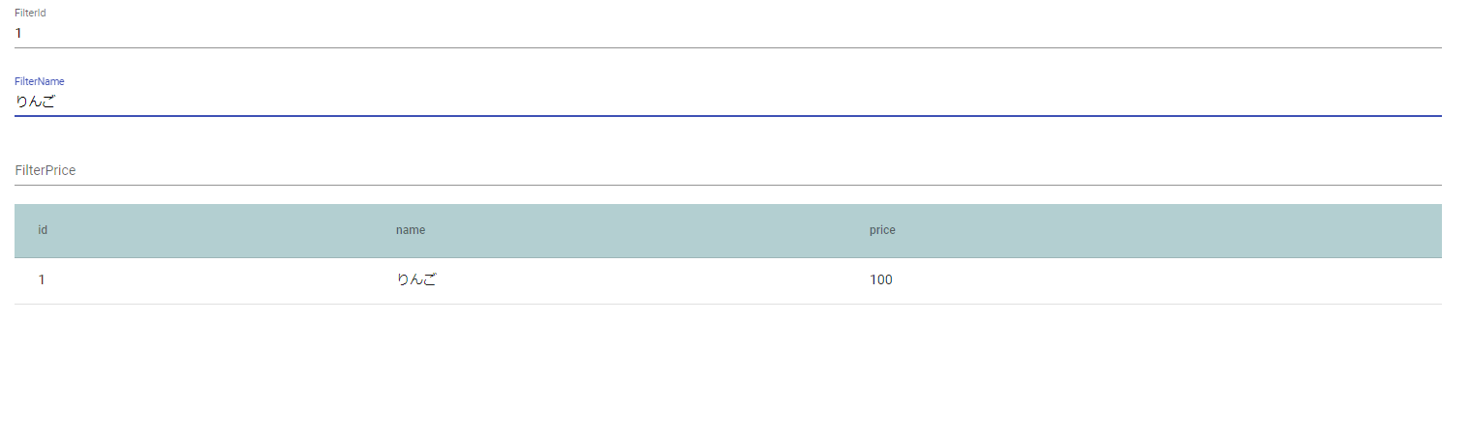The image size is (1470, 439).
Task: Click the blank page area below the table
Action: (728, 372)
